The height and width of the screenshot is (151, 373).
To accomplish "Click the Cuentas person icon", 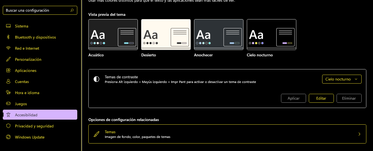I will point(8,82).
